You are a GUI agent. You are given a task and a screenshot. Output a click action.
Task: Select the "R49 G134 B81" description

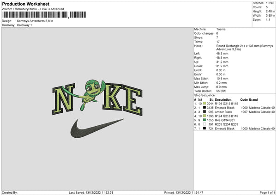coord(225,120)
